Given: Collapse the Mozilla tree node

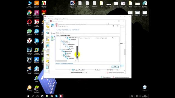Looking at the screenshot, I should point(62,55).
